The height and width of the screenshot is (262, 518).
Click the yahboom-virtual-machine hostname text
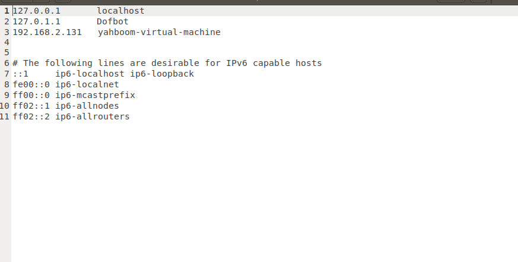159,32
